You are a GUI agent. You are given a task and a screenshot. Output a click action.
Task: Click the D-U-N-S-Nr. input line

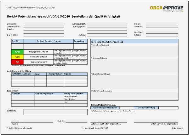coord(44,35)
